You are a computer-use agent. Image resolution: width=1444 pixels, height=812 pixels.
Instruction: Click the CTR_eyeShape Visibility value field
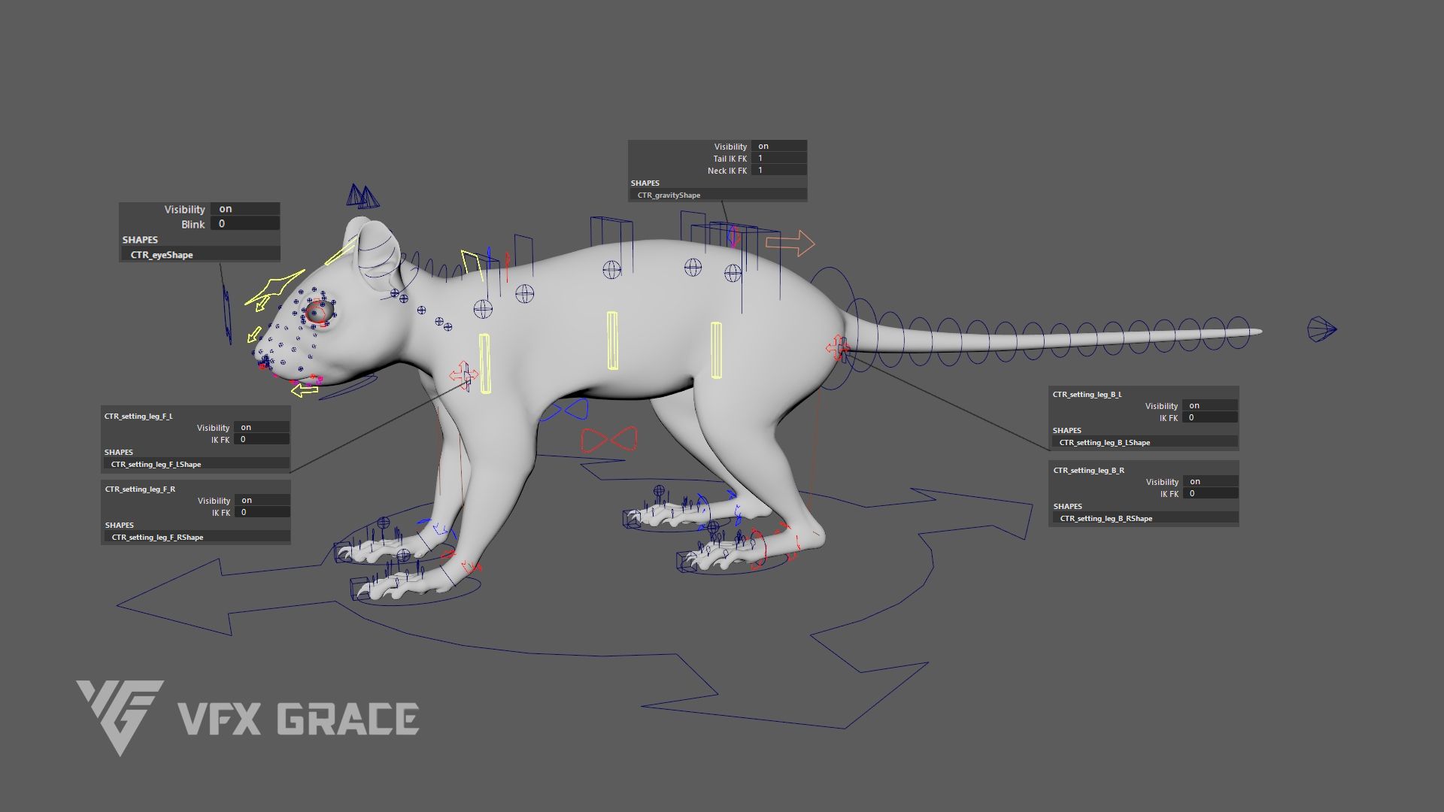tap(244, 209)
